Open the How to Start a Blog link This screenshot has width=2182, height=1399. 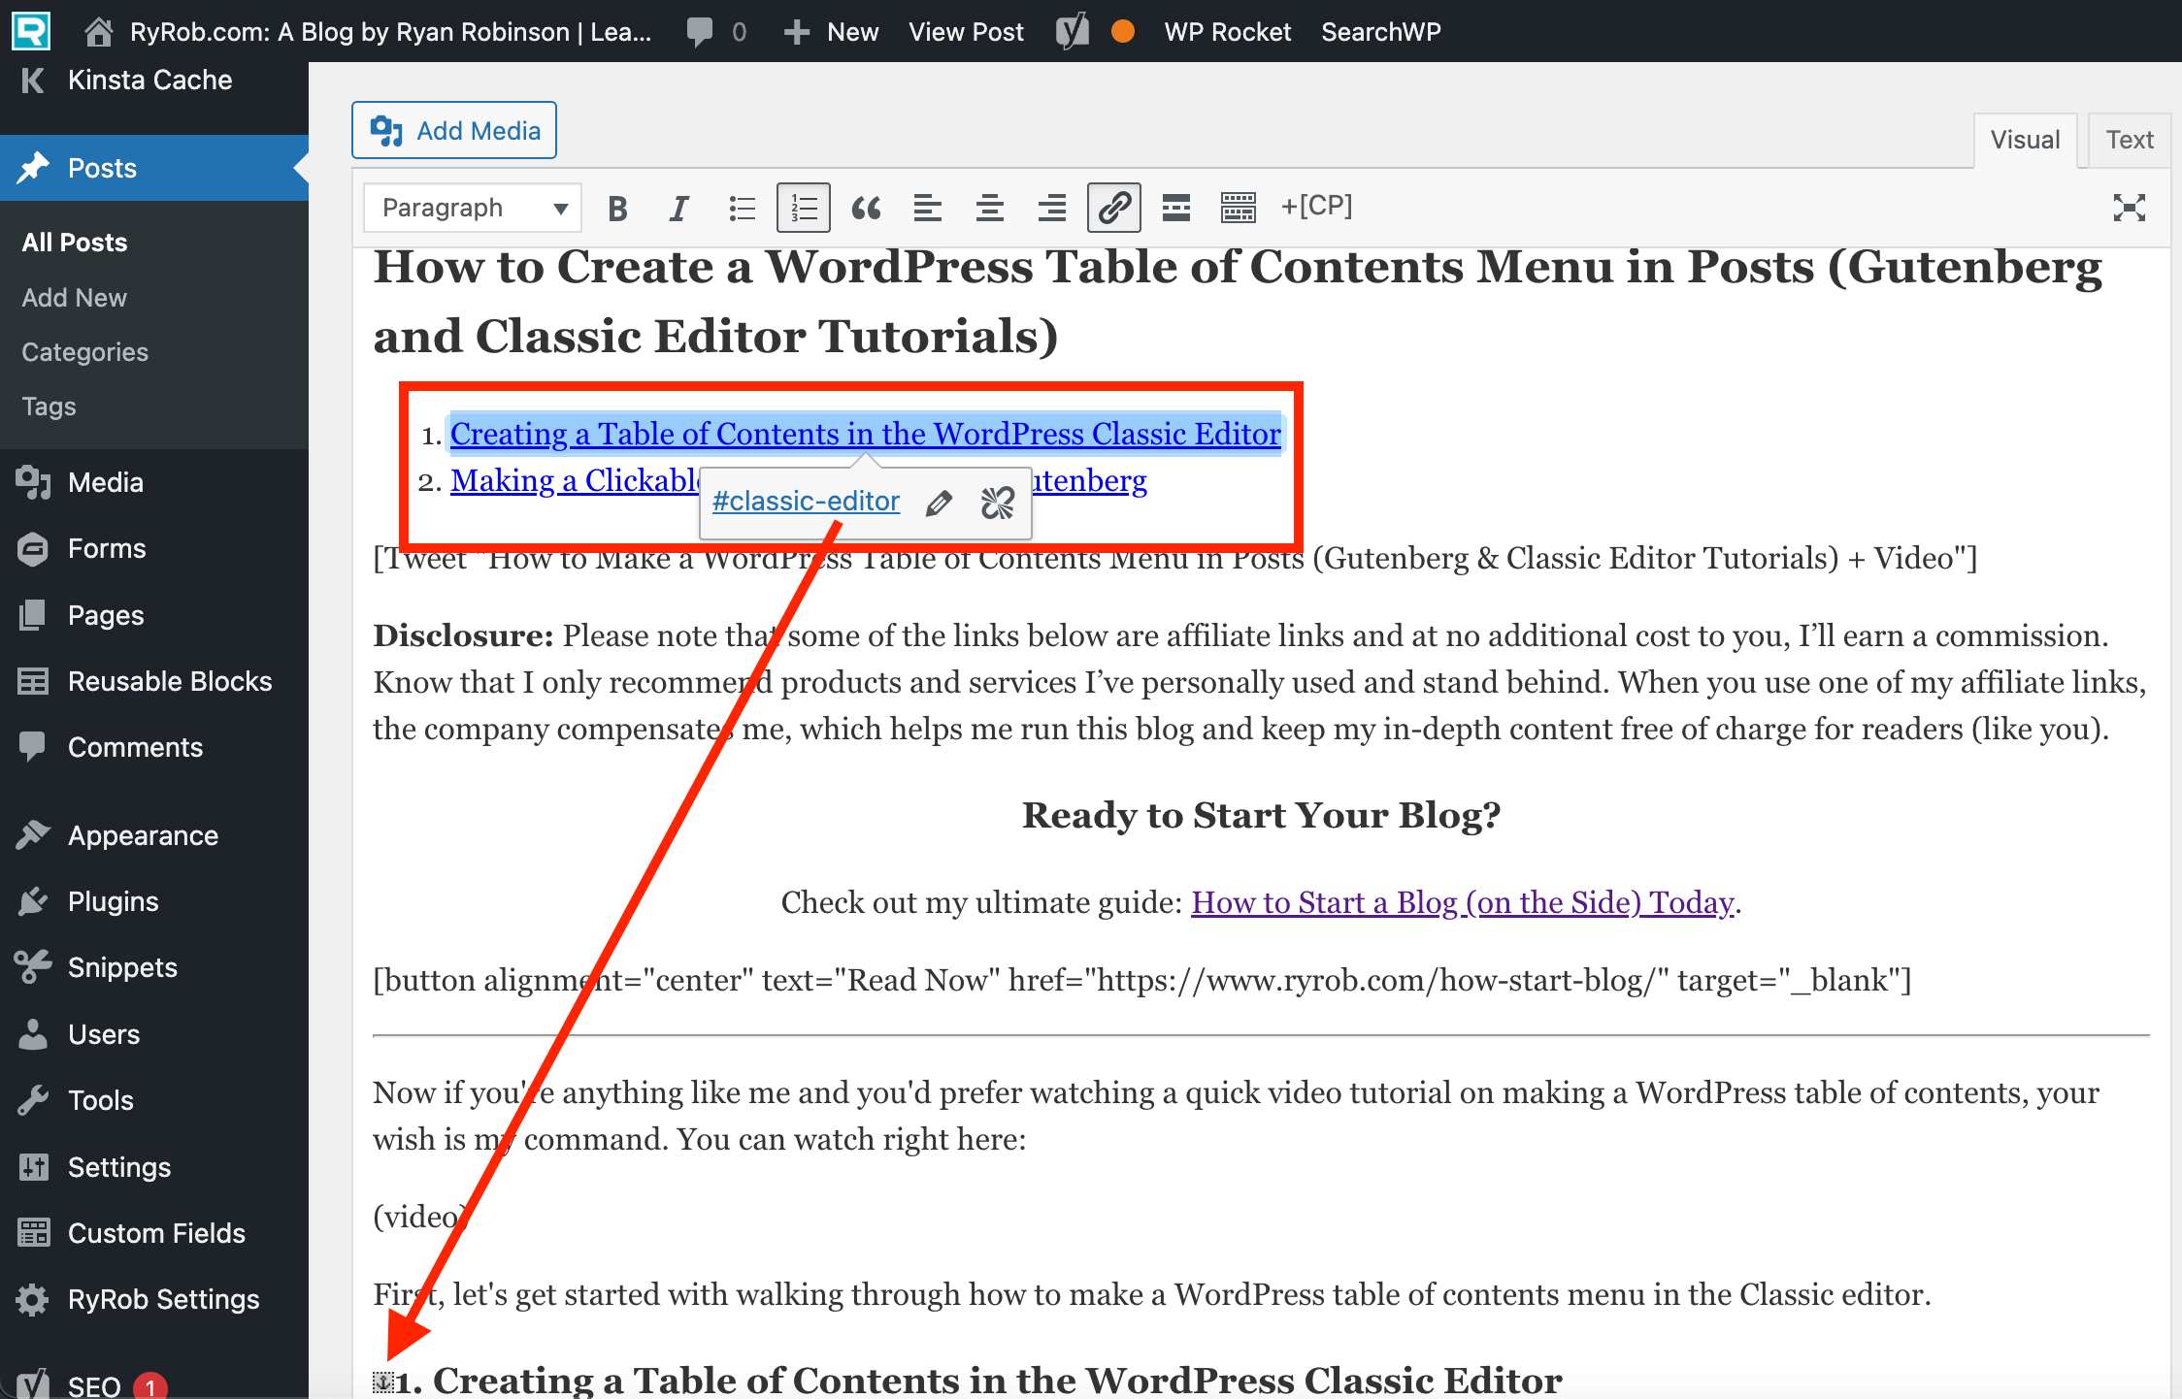point(1460,902)
